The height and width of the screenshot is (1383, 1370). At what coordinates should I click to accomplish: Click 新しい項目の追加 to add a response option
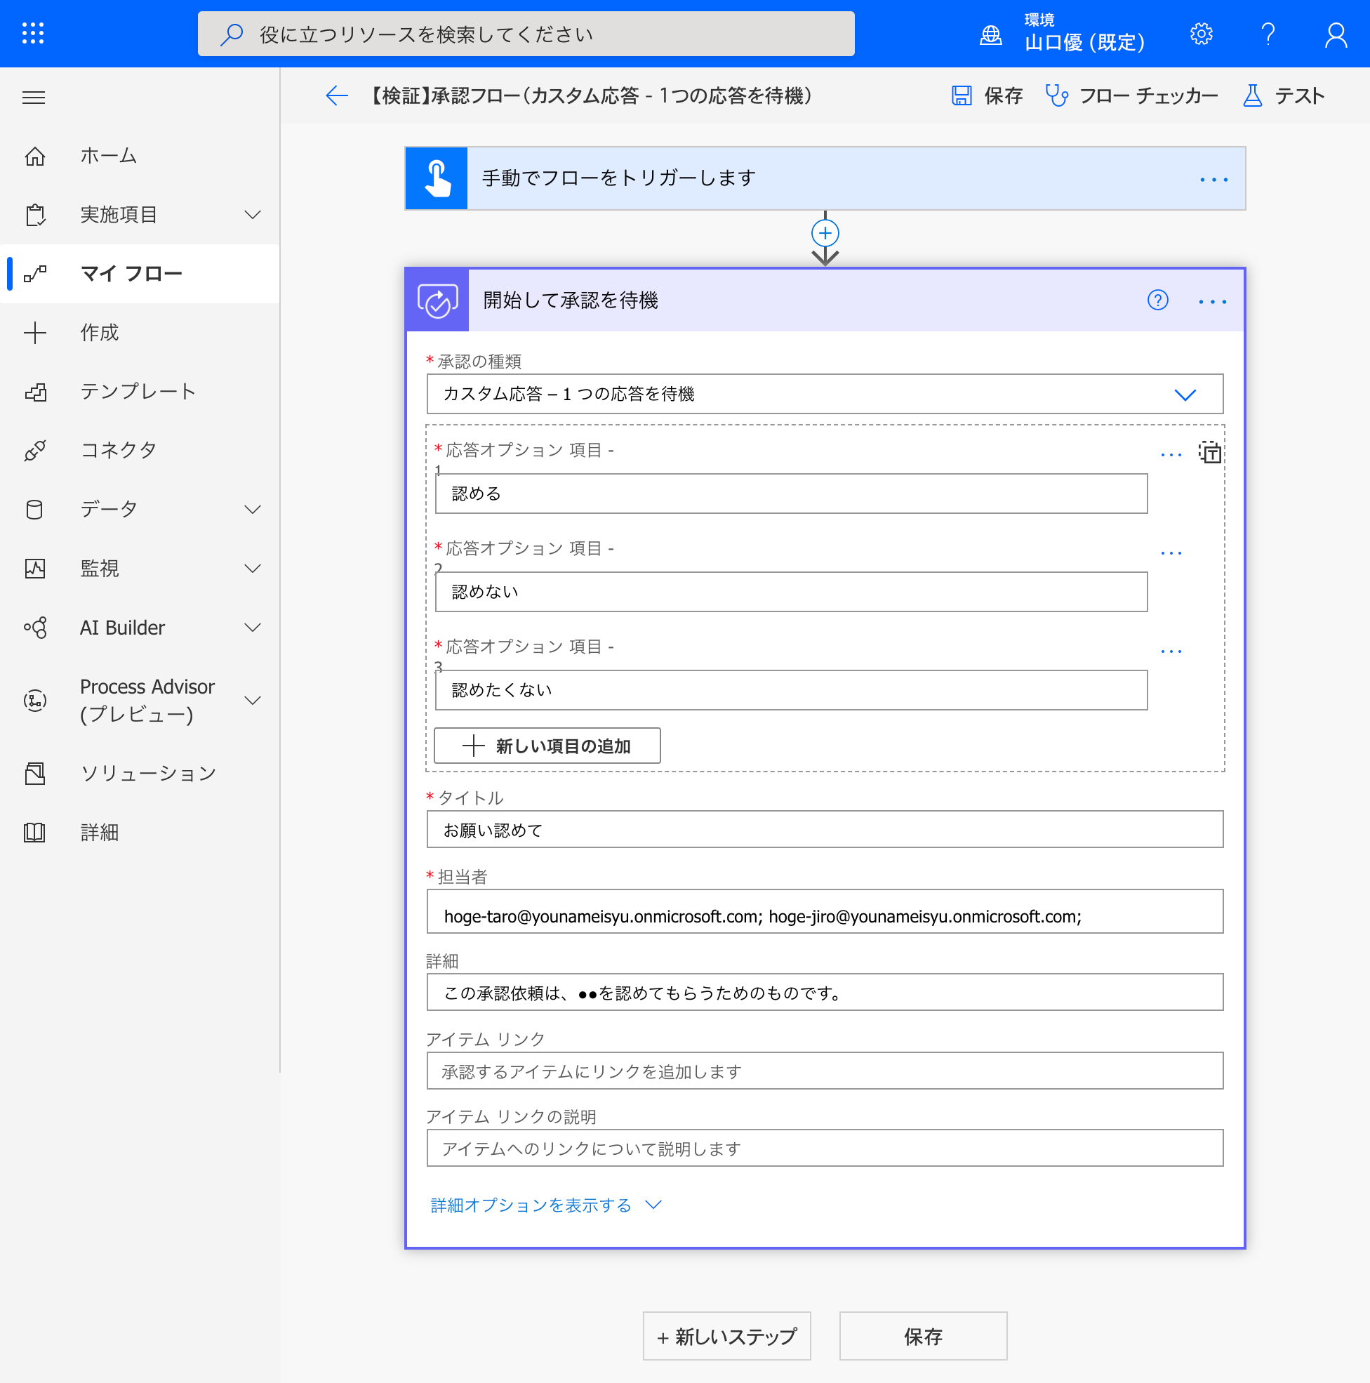click(546, 745)
